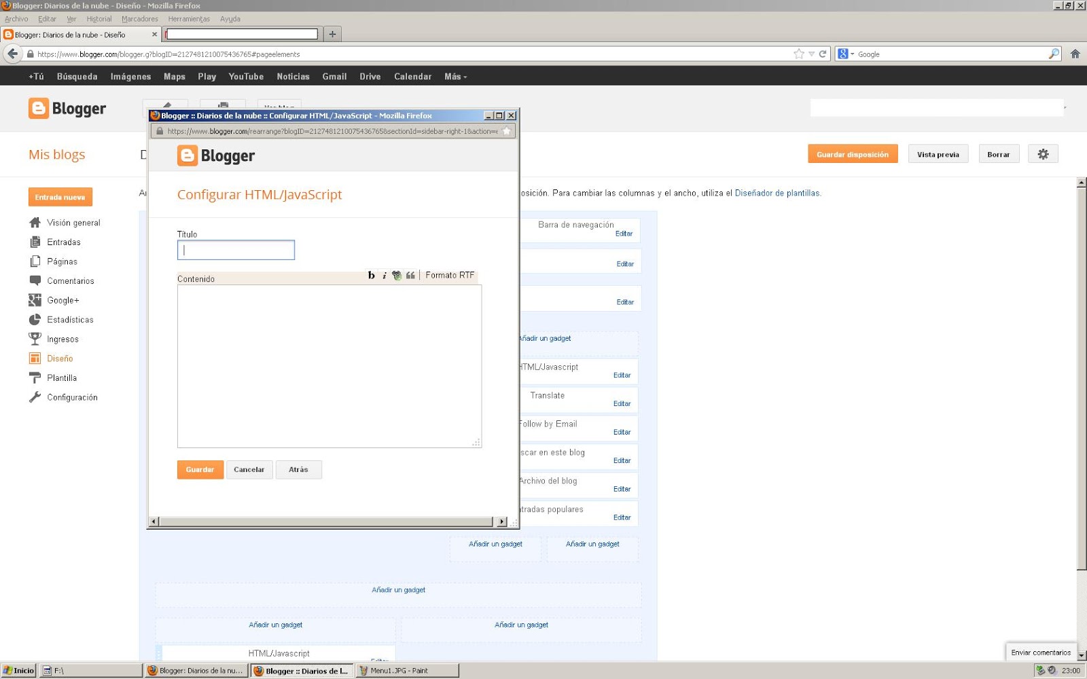This screenshot has width=1087, height=679.
Task: Go to Gmail in the Google bar
Action: click(x=334, y=77)
